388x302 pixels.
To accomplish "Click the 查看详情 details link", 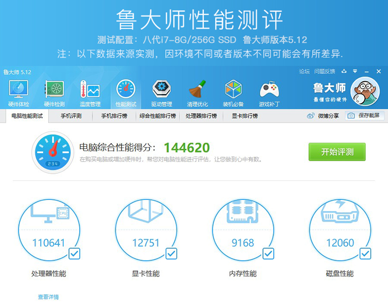I will tap(48, 297).
